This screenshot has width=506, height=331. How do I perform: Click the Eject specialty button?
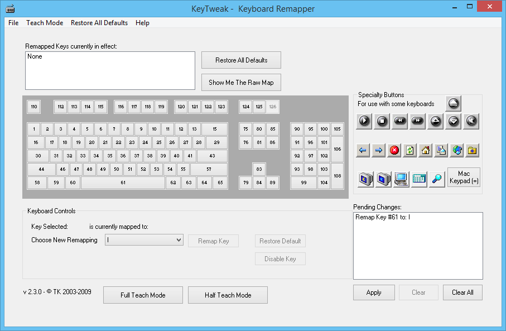click(453, 103)
